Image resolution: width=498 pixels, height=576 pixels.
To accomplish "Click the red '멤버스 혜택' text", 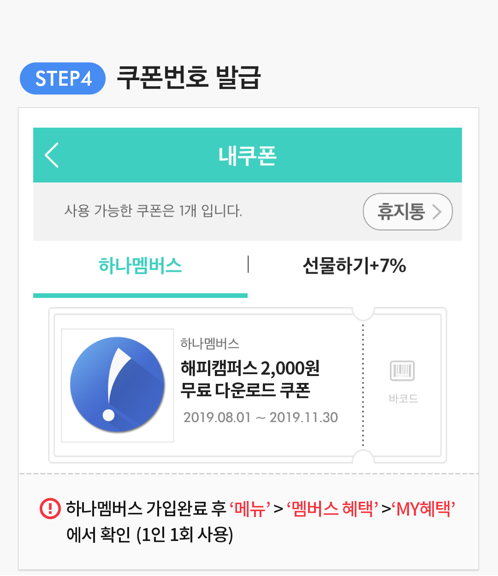I will (332, 509).
